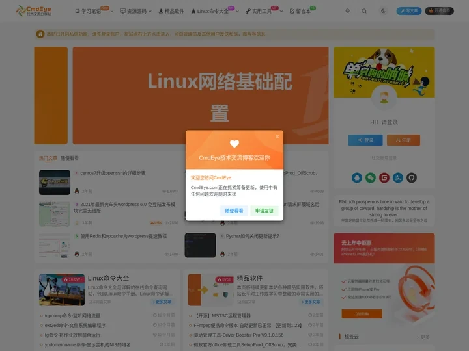The width and height of the screenshot is (469, 351).
Task: Open centos7升级openssh article thumbnail
Action: click(x=55, y=183)
